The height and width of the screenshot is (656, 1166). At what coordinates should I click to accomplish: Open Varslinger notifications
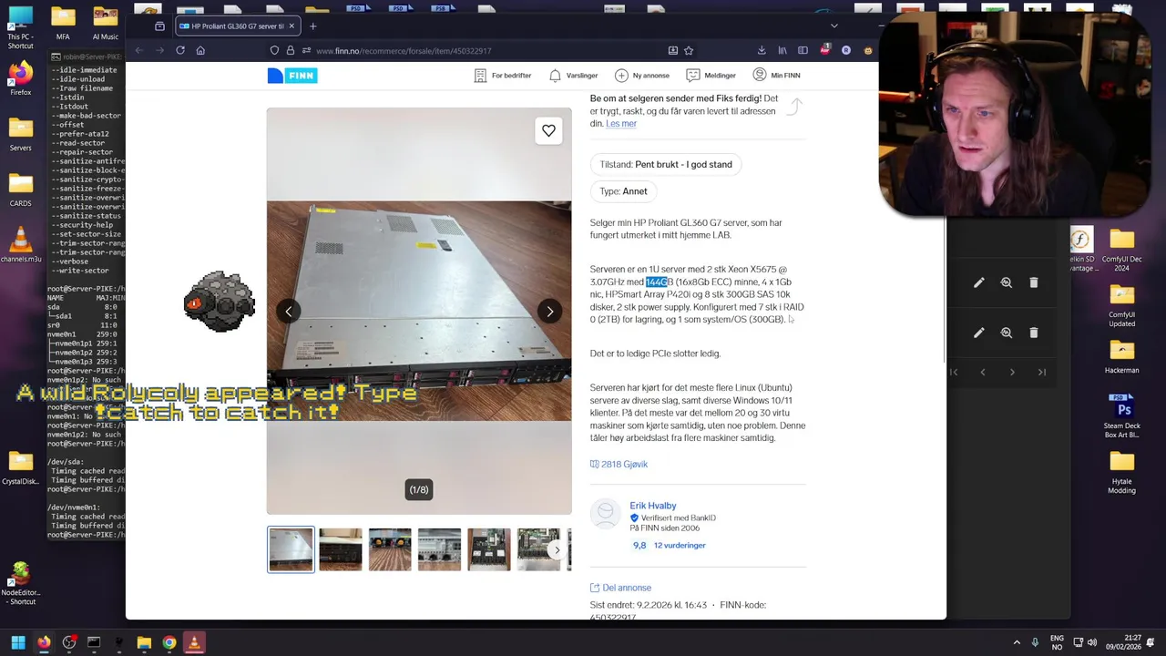(x=573, y=76)
